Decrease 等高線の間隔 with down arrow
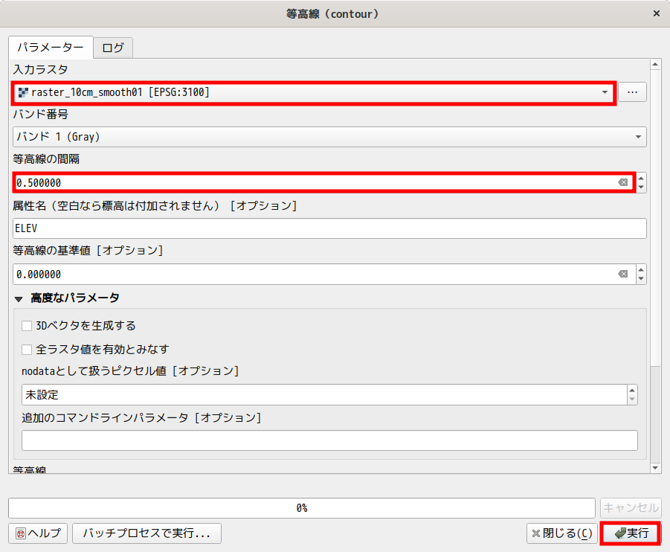The width and height of the screenshot is (670, 552). click(x=641, y=187)
